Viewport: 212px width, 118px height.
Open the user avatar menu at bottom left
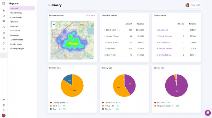pos(4,116)
